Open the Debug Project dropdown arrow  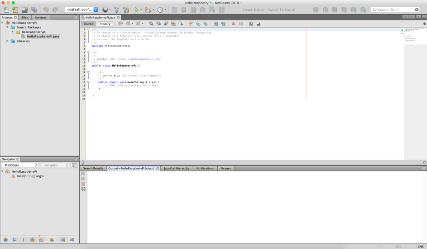[154, 10]
